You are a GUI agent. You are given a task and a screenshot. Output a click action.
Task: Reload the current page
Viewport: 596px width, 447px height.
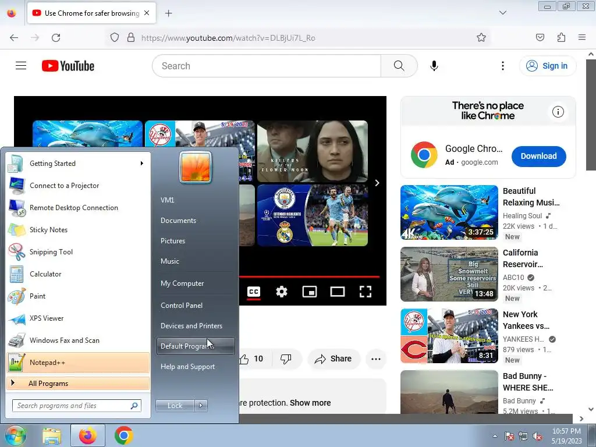56,38
